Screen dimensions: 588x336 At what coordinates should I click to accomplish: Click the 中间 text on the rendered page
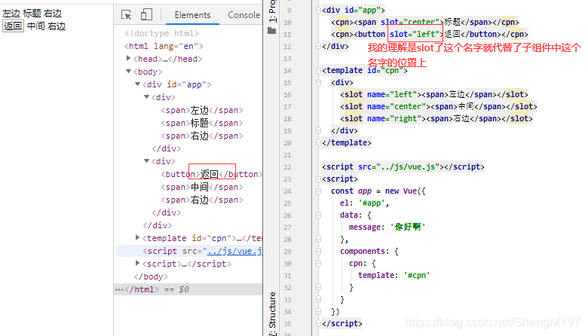36,26
